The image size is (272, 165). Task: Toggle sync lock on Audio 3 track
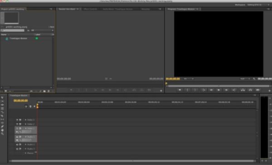click(20, 149)
